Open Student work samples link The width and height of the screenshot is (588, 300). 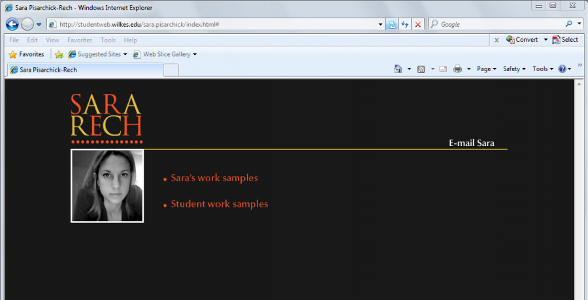pos(220,204)
